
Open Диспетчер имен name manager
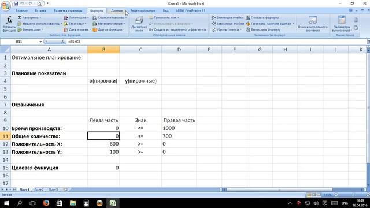(x=139, y=24)
